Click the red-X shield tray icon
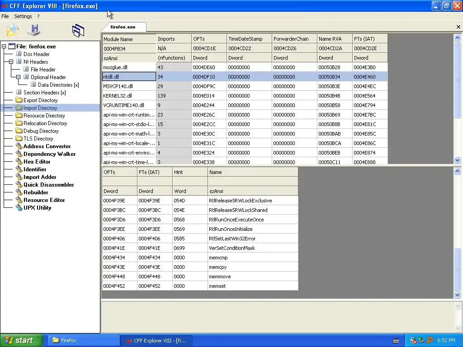463x347 pixels. (x=413, y=340)
